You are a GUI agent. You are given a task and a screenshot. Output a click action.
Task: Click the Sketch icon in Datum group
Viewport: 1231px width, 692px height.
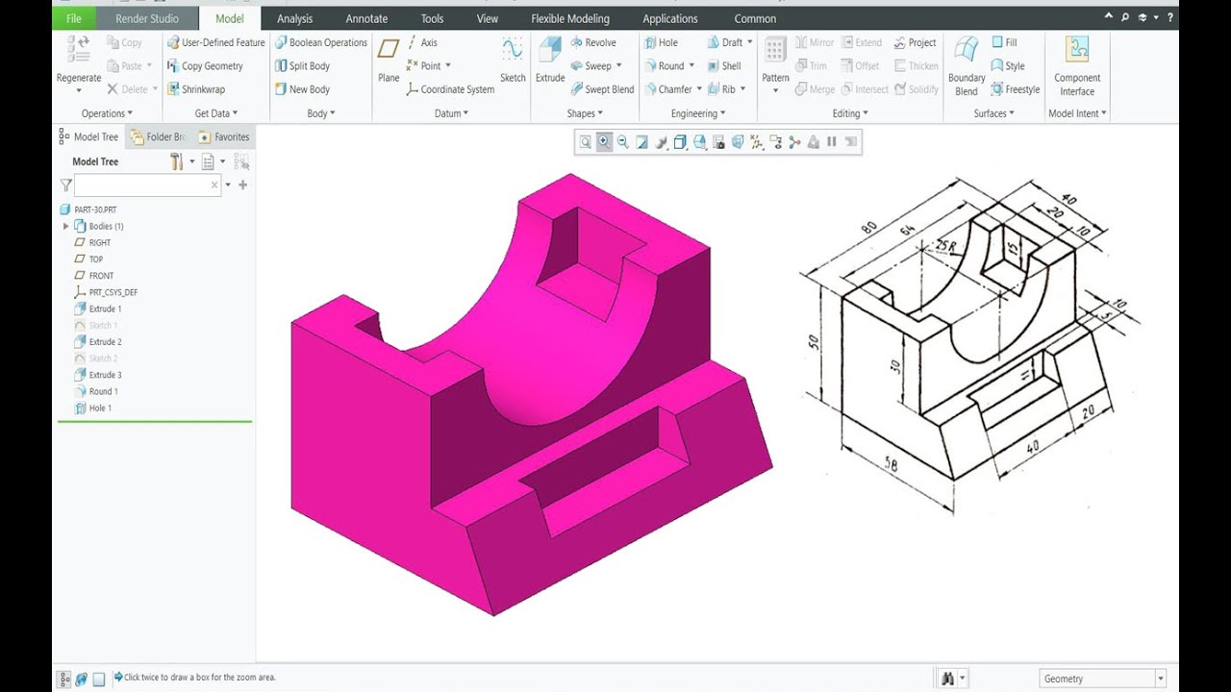(513, 51)
